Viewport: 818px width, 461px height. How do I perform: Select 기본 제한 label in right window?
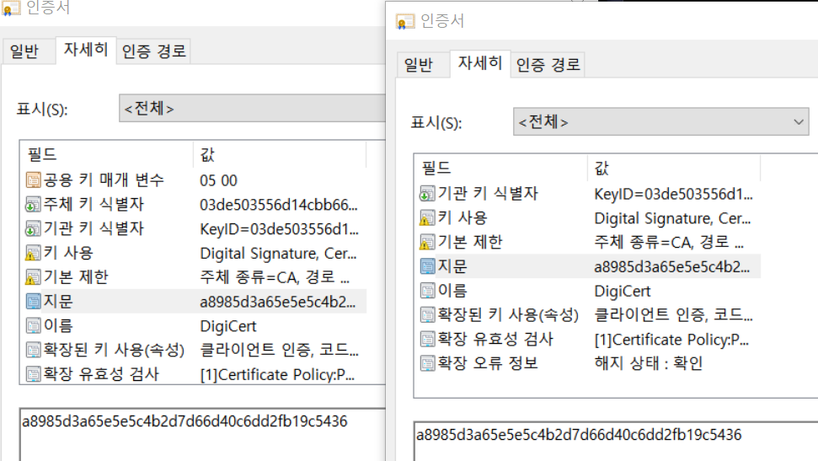click(470, 242)
